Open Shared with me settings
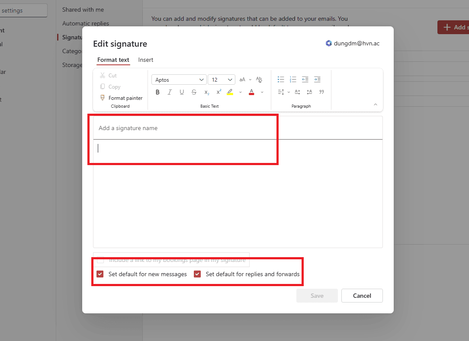Viewport: 469px width, 341px height. (83, 10)
